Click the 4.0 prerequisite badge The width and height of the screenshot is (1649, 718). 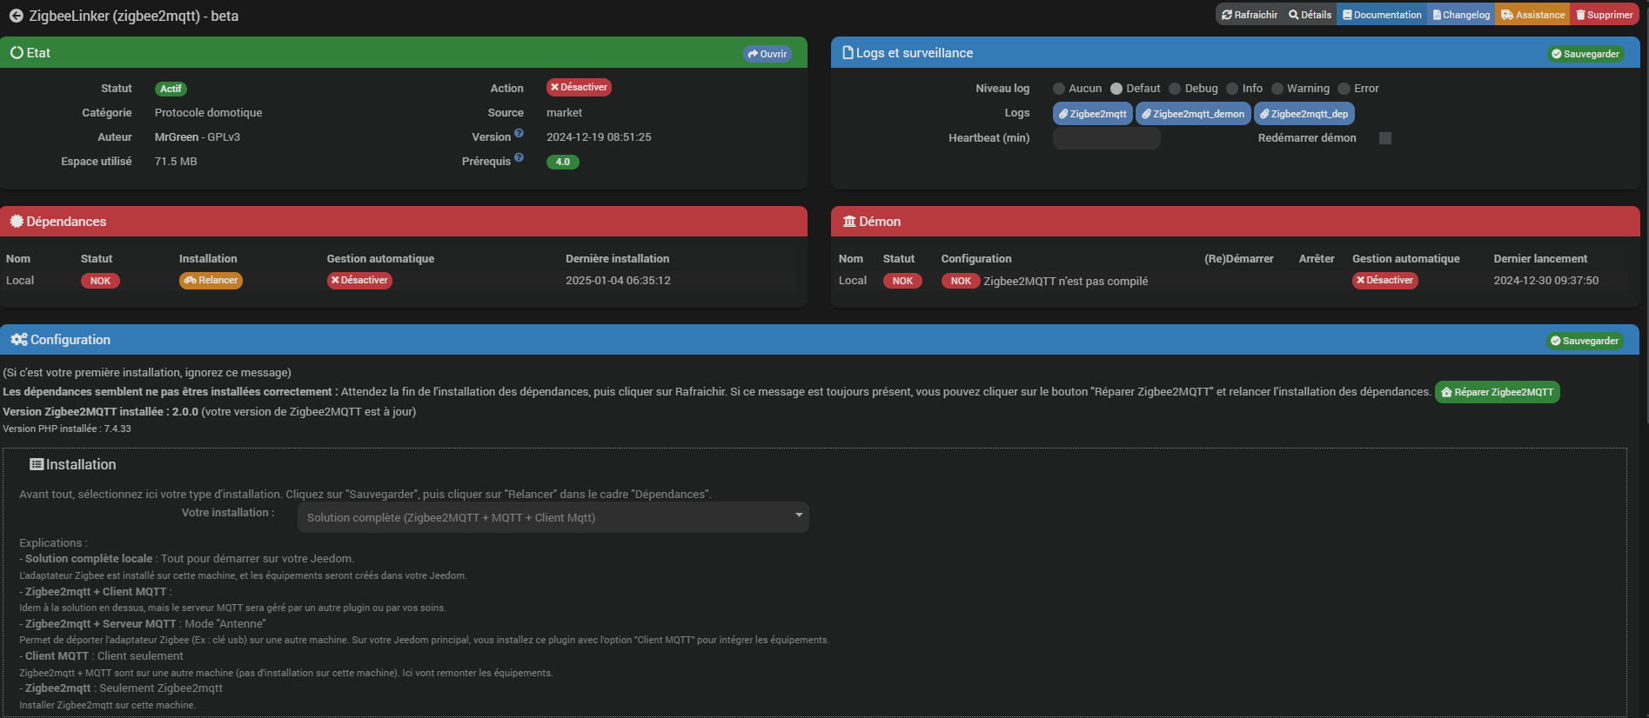pyautogui.click(x=562, y=162)
